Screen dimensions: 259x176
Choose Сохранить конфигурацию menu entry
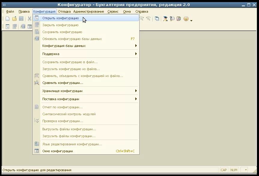point(86,32)
